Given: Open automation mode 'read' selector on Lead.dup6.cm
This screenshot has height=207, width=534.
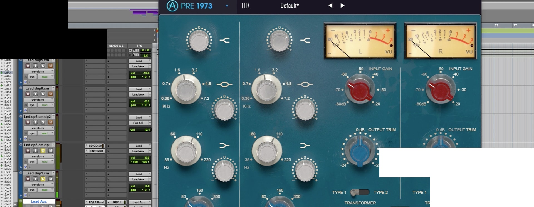Looking at the screenshot, I should 46,105.
